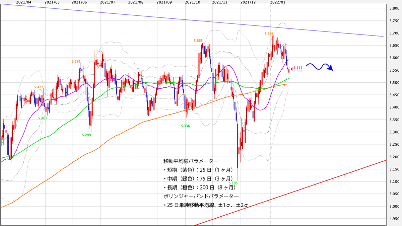Click the 2021/07 date label
This screenshot has height=226, width=402.
click(x=108, y=2)
